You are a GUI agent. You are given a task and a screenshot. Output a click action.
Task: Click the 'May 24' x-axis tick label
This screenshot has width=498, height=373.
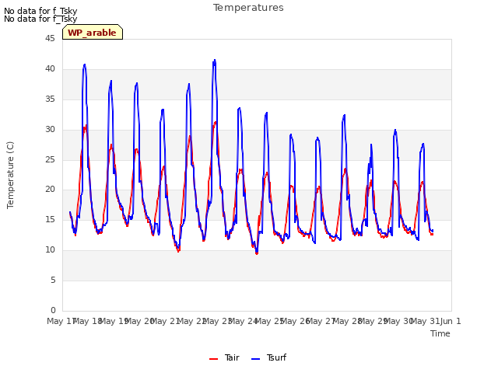pyautogui.click(x=243, y=321)
